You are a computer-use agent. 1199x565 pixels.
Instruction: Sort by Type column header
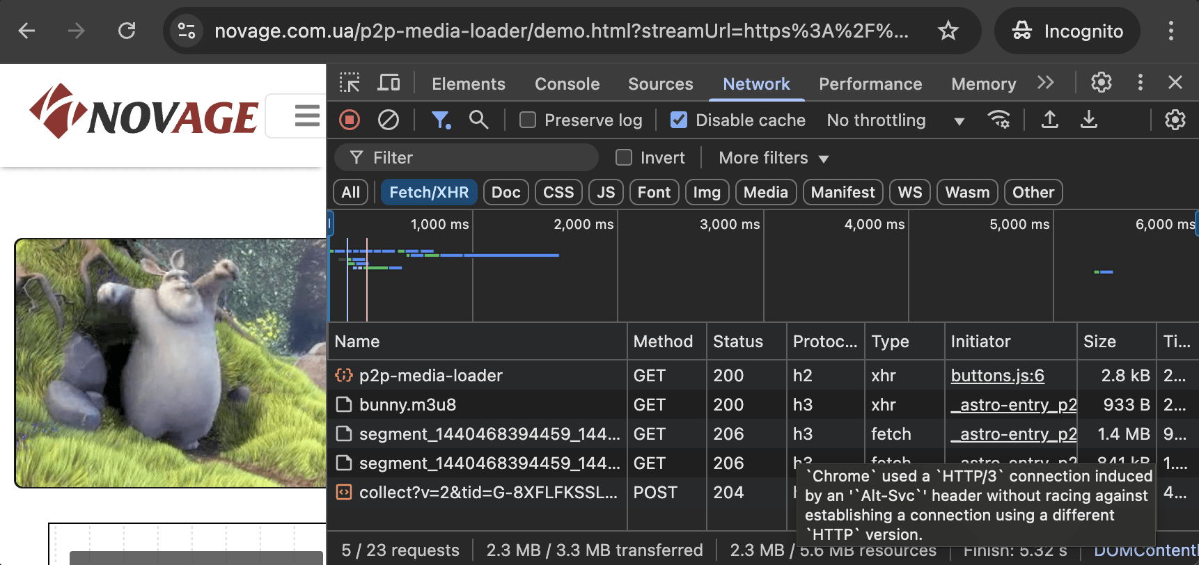pos(904,342)
